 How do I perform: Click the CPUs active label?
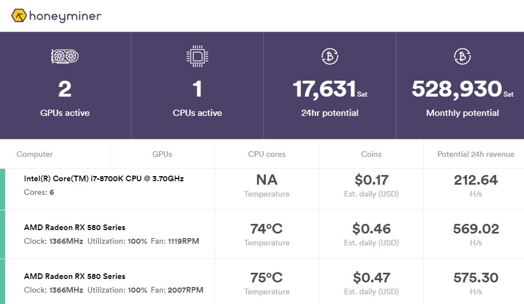[197, 113]
